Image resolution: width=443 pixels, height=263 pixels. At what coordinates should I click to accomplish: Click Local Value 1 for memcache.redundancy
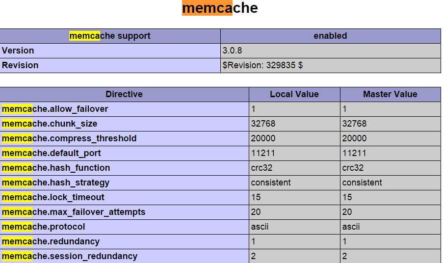tap(254, 241)
